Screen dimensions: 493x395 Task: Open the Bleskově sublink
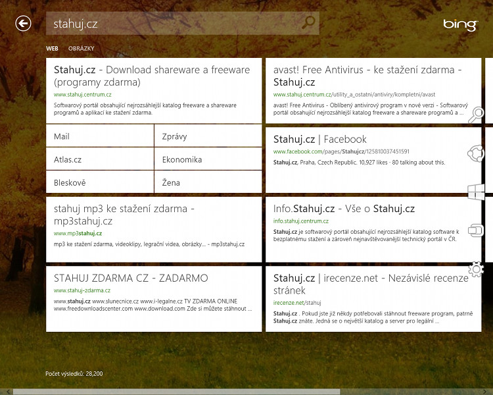point(100,182)
